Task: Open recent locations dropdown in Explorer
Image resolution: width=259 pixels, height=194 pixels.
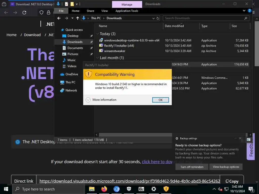Action: (72, 18)
